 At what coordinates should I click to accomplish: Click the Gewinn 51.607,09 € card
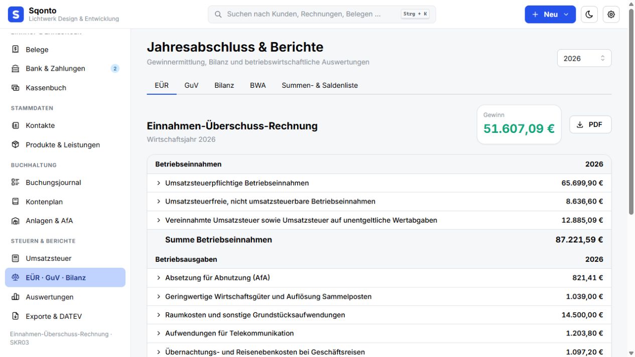[519, 124]
